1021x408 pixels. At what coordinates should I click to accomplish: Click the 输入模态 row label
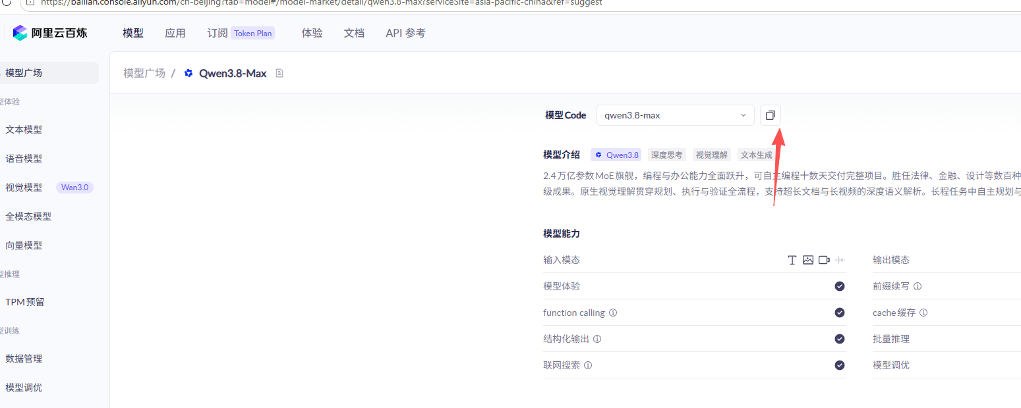pos(562,260)
